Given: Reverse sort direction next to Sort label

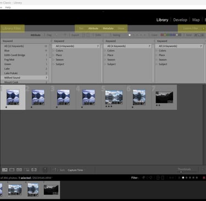Looking at the screenshot, I should pyautogui.click(x=54, y=170).
